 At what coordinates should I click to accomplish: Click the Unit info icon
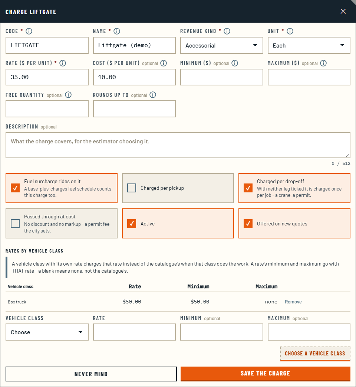pyautogui.click(x=290, y=31)
